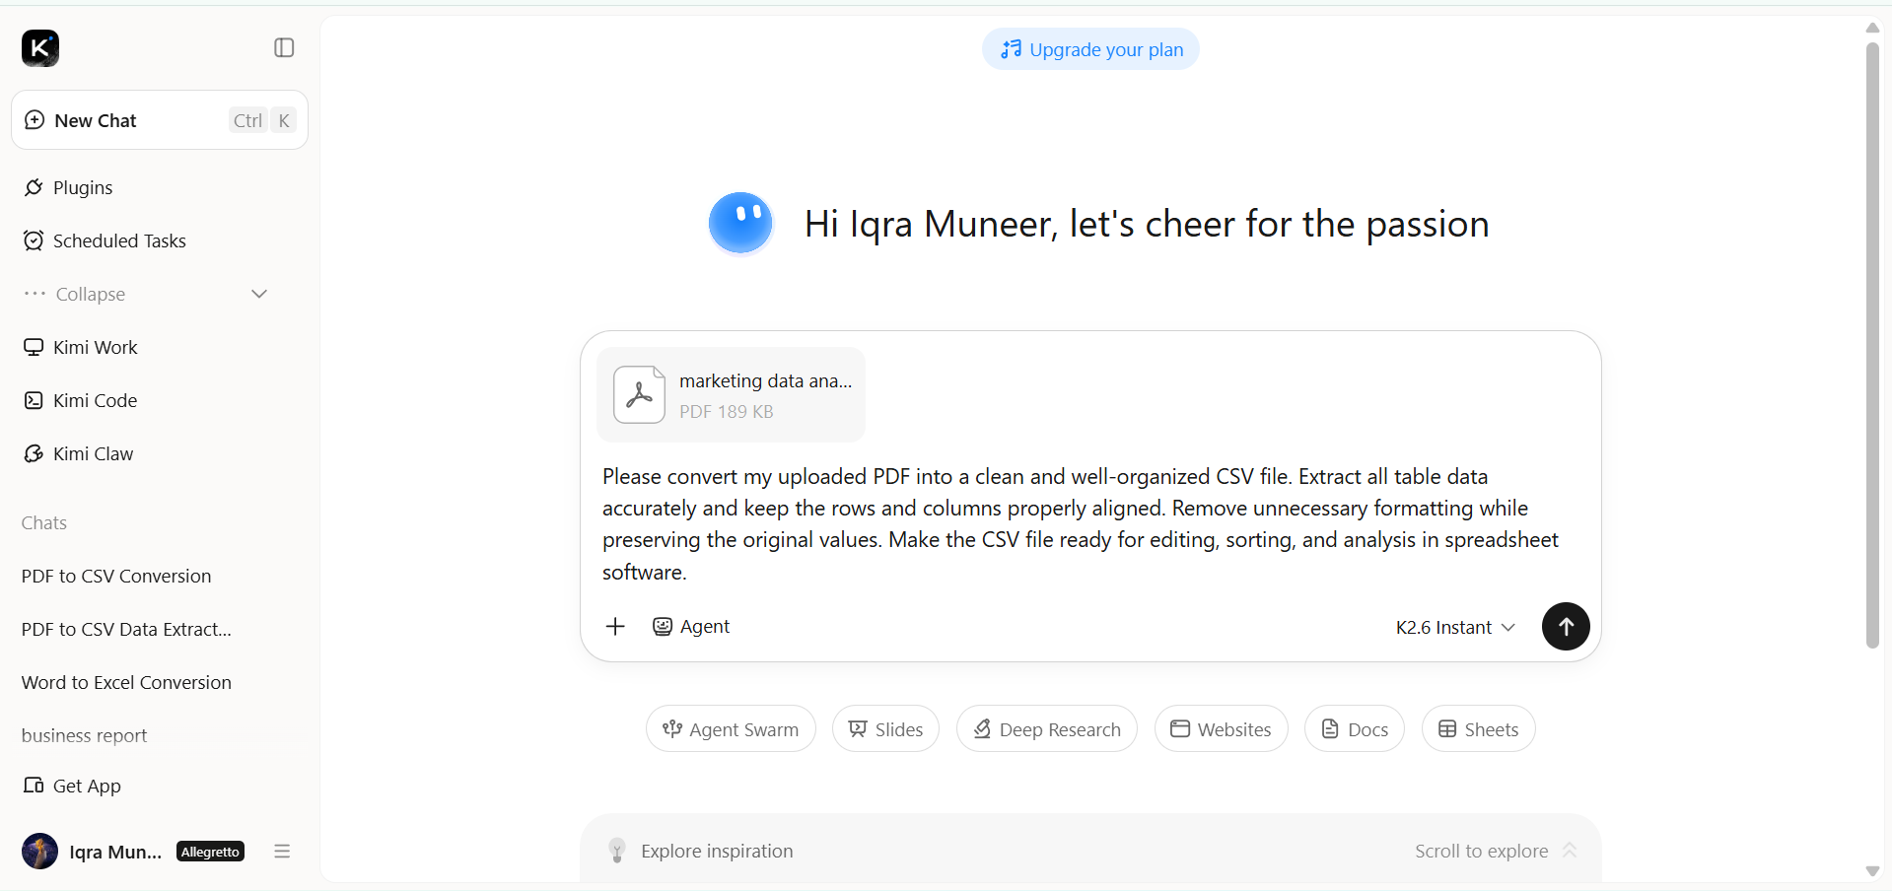This screenshot has height=891, width=1892.
Task: Open the K2.6 Instant model dropdown
Action: click(x=1455, y=627)
